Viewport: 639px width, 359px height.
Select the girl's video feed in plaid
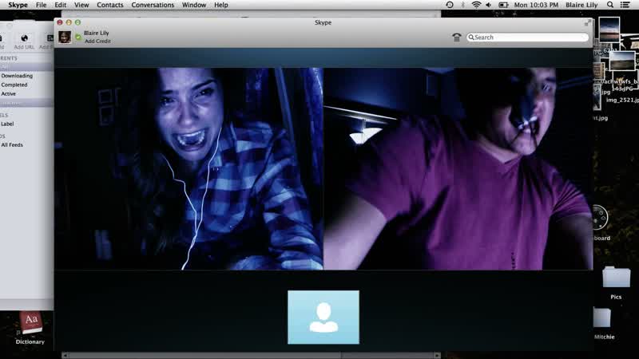pyautogui.click(x=189, y=168)
